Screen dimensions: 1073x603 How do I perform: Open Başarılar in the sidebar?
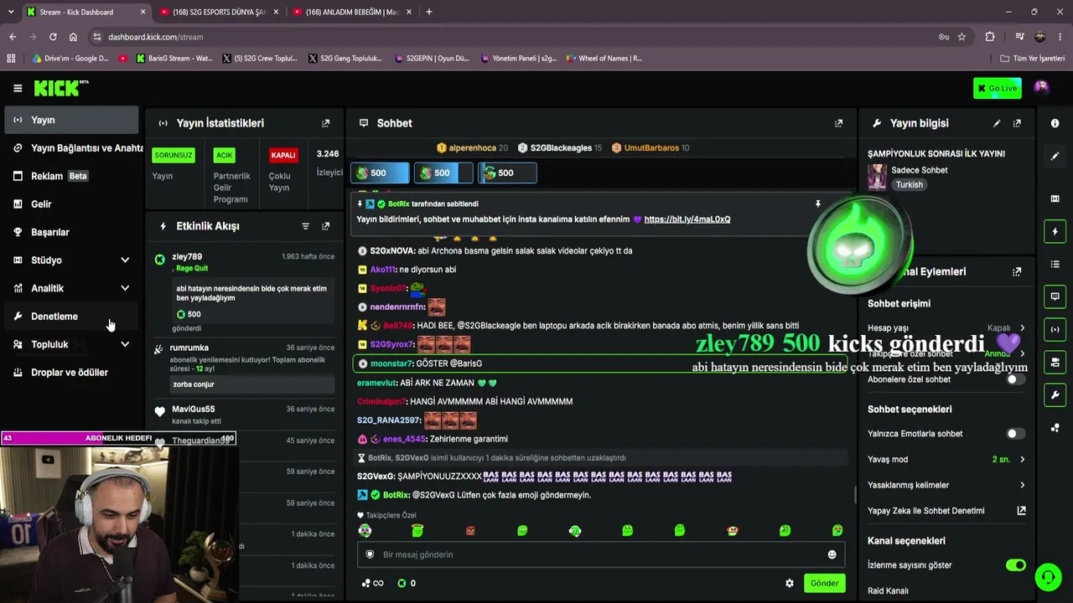(71, 232)
